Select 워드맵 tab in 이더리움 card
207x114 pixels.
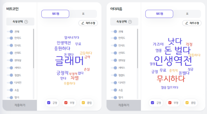[x=159, y=14]
